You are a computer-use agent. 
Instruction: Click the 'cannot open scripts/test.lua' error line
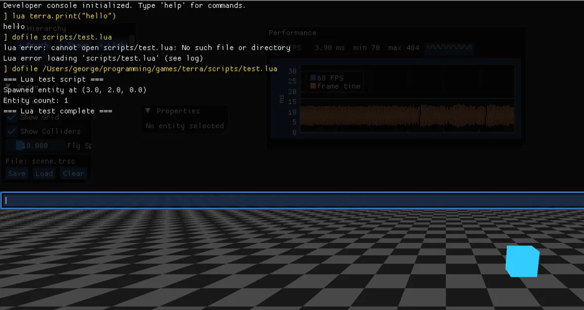coord(147,48)
